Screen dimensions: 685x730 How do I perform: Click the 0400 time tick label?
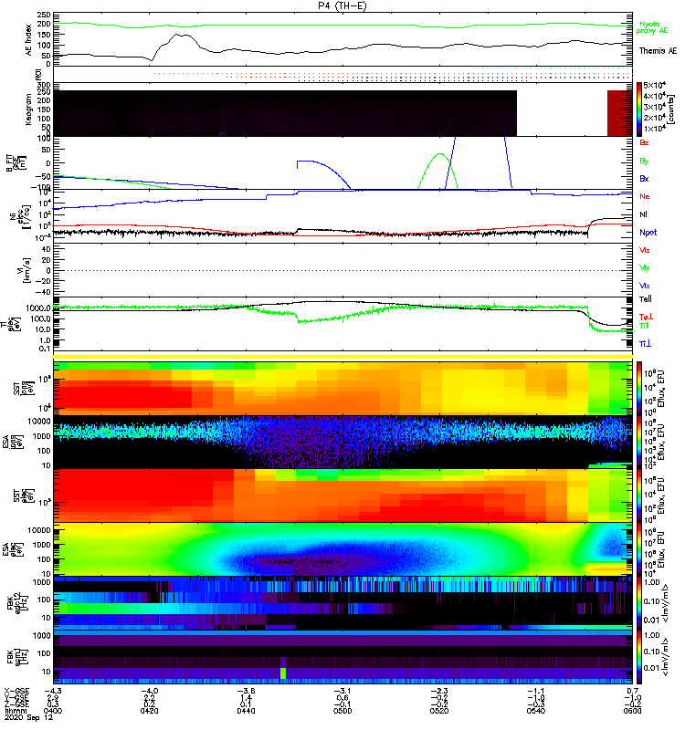(x=53, y=711)
